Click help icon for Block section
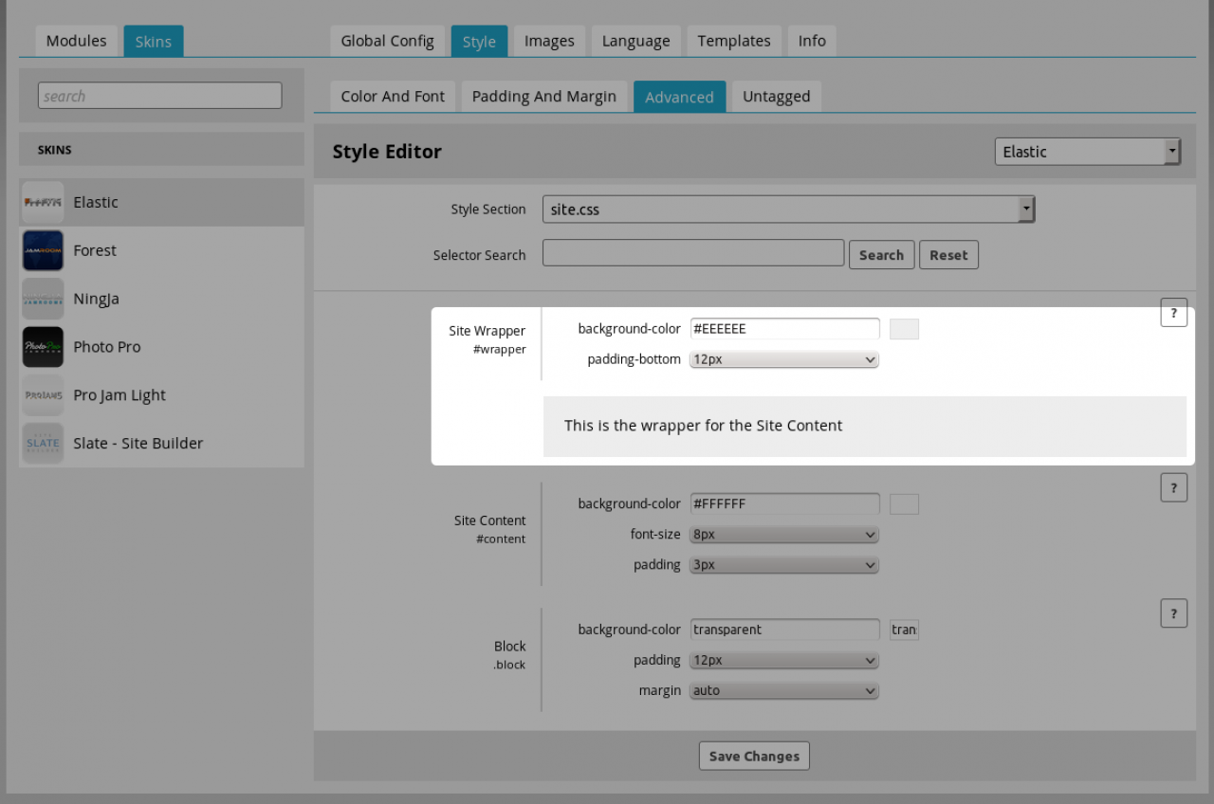 tap(1173, 613)
